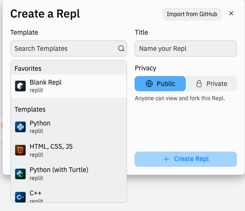This screenshot has height=211, width=245.
Task: Switch privacy to Private
Action: [211, 84]
